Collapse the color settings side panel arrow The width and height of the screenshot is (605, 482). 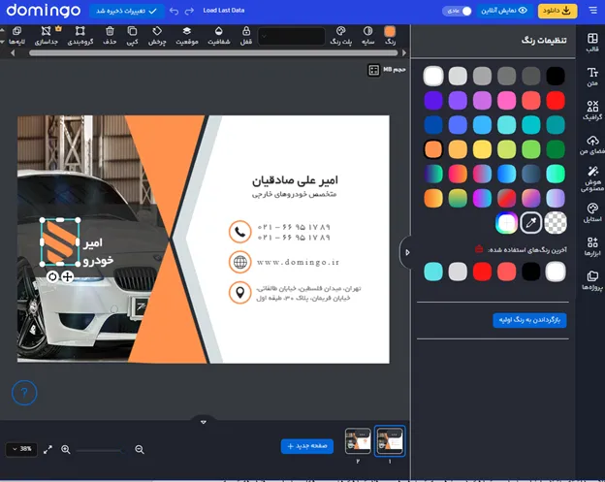click(407, 253)
